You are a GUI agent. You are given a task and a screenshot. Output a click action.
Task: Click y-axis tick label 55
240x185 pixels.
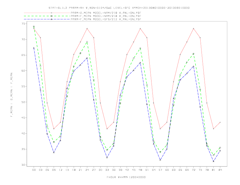23,86
